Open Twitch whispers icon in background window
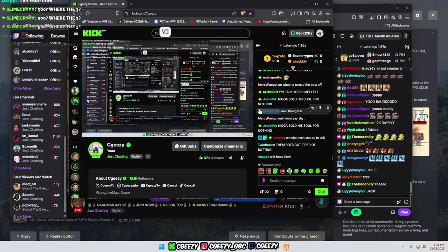The image size is (448, 252). tap(342, 36)
